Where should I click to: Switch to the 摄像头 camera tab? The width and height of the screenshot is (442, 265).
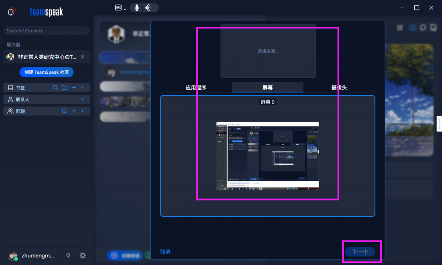coord(339,88)
